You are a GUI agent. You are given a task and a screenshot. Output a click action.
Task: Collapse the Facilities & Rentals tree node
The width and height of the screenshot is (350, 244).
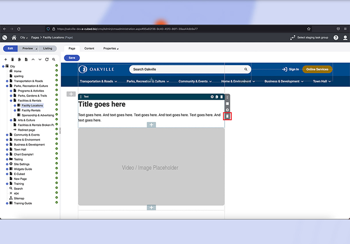(x=11, y=101)
